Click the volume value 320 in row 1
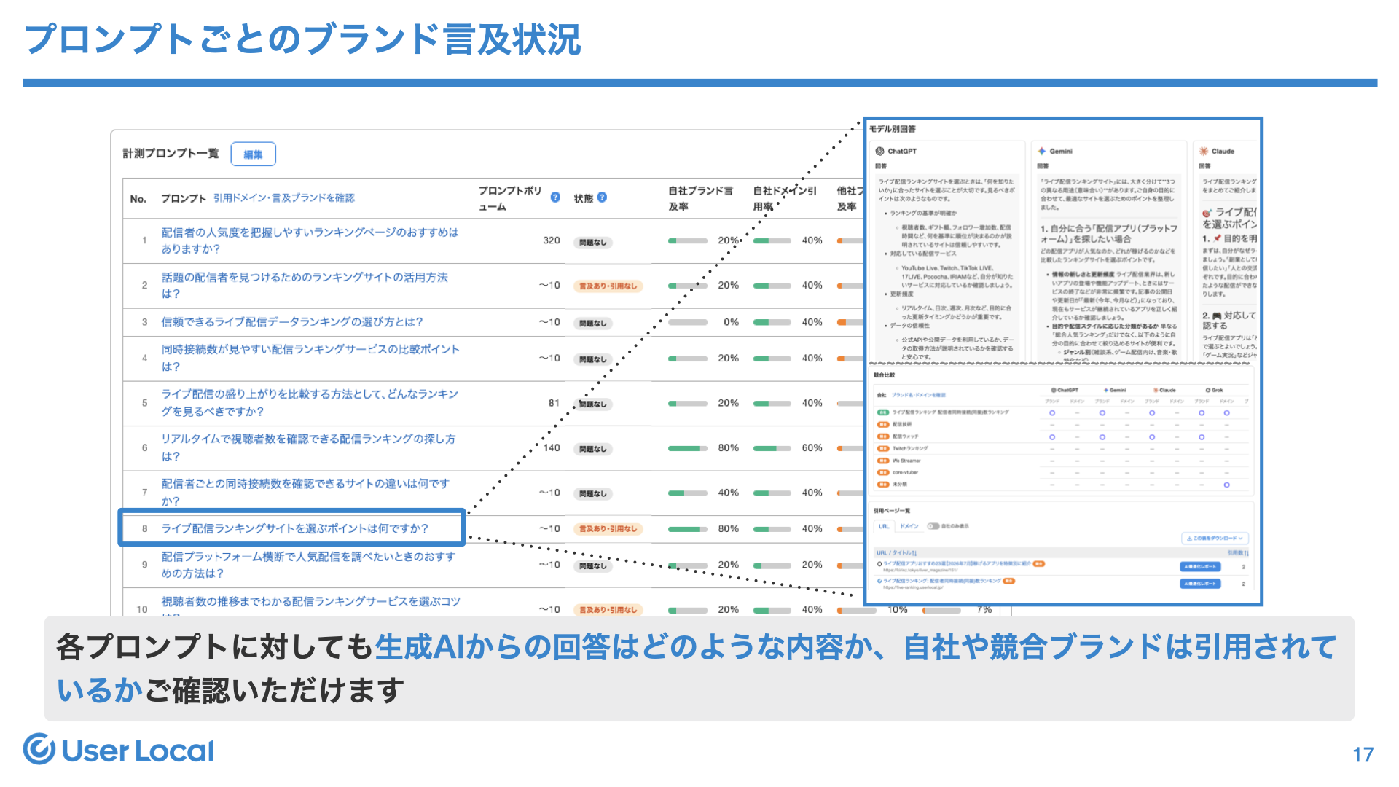The height and width of the screenshot is (787, 1399). [x=552, y=240]
